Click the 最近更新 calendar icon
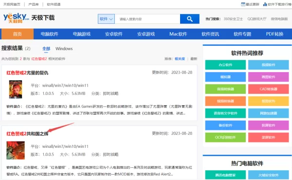 [x=243, y=4]
